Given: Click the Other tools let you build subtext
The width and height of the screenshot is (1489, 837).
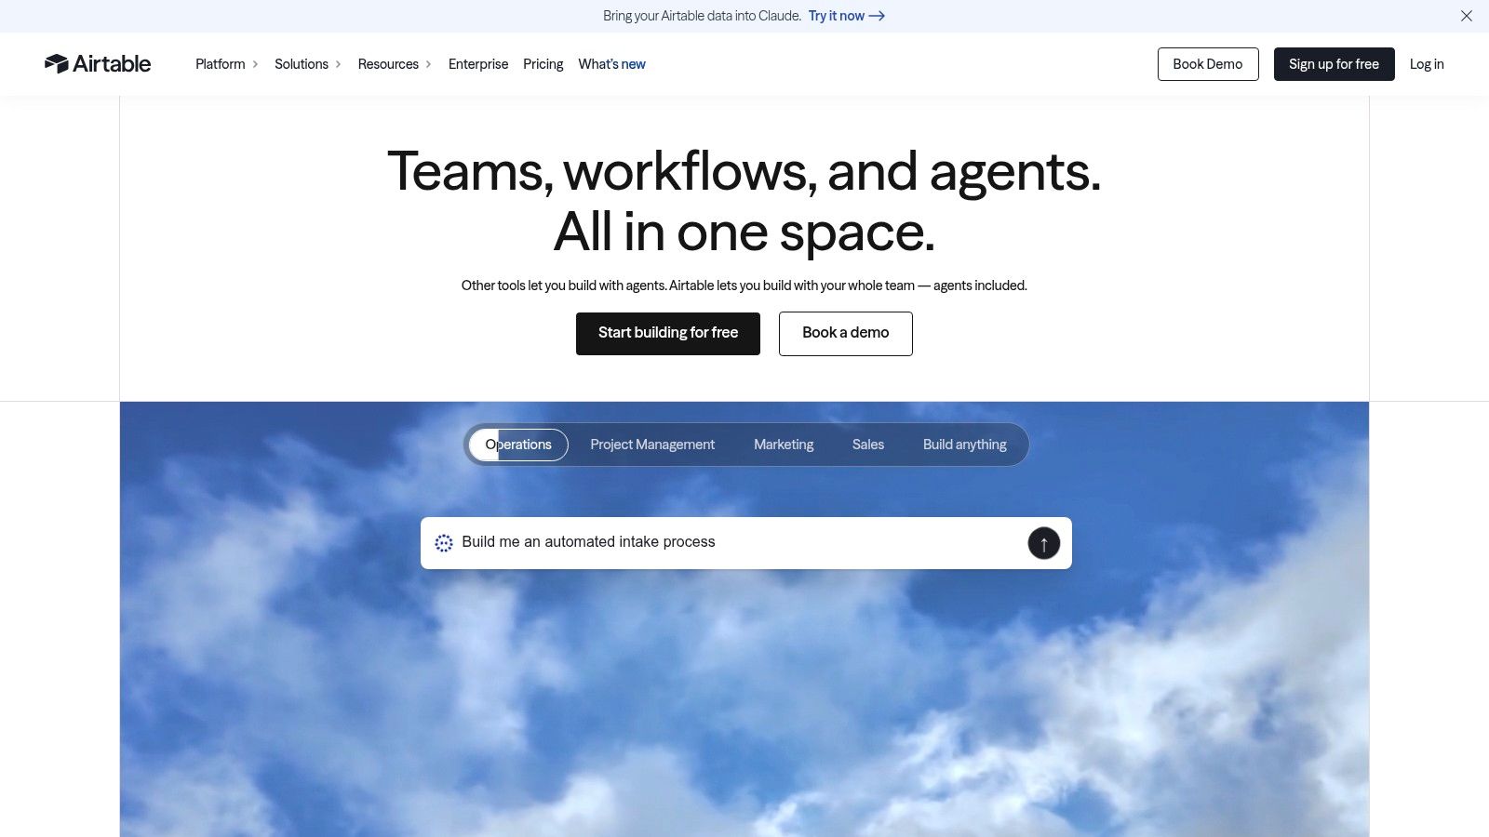Looking at the screenshot, I should pos(744,286).
